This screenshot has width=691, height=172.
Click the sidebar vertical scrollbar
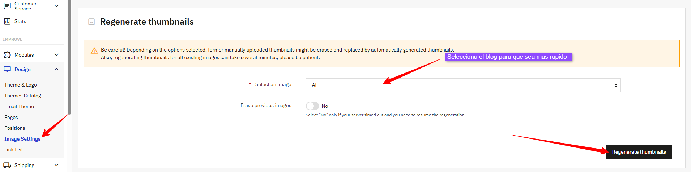pyautogui.click(x=69, y=58)
